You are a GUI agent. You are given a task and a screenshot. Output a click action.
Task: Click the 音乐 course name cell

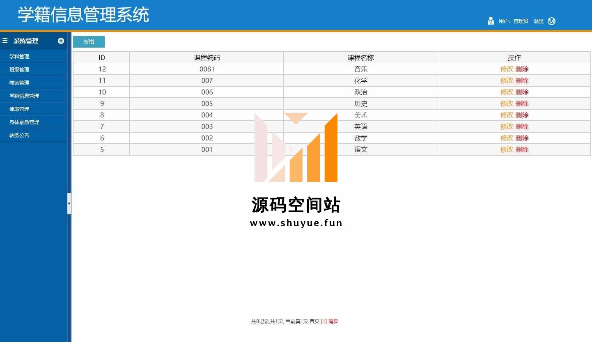coord(360,69)
